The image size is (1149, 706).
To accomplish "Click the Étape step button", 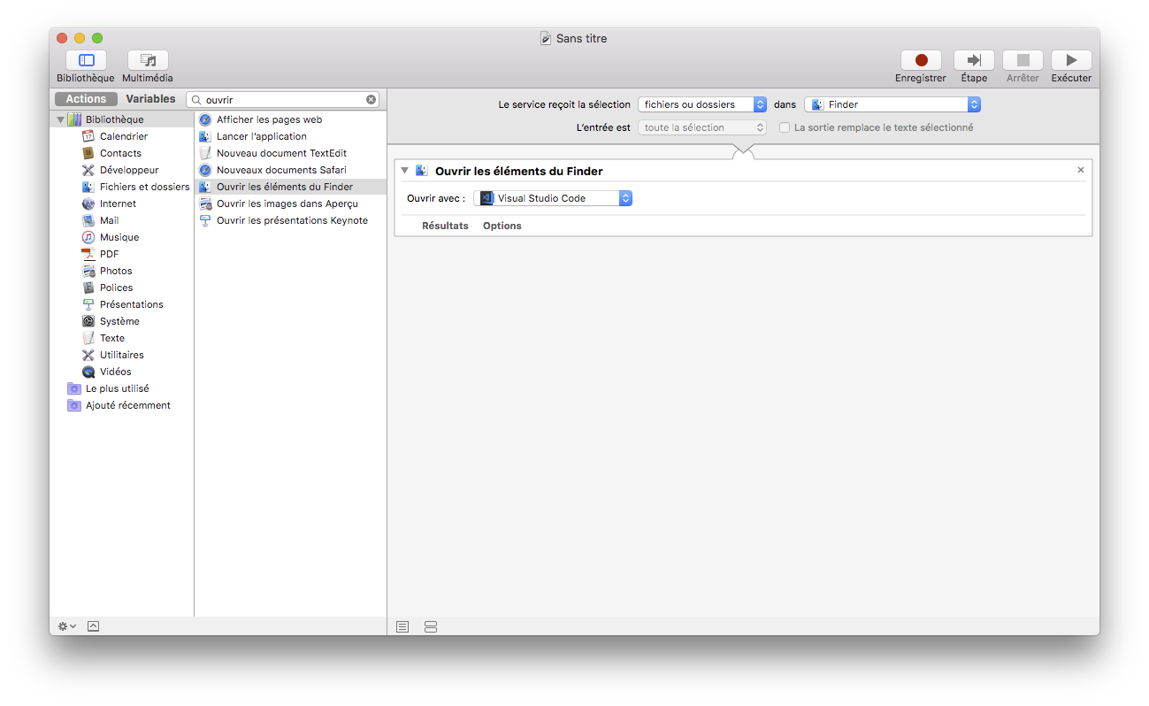I will 974,60.
